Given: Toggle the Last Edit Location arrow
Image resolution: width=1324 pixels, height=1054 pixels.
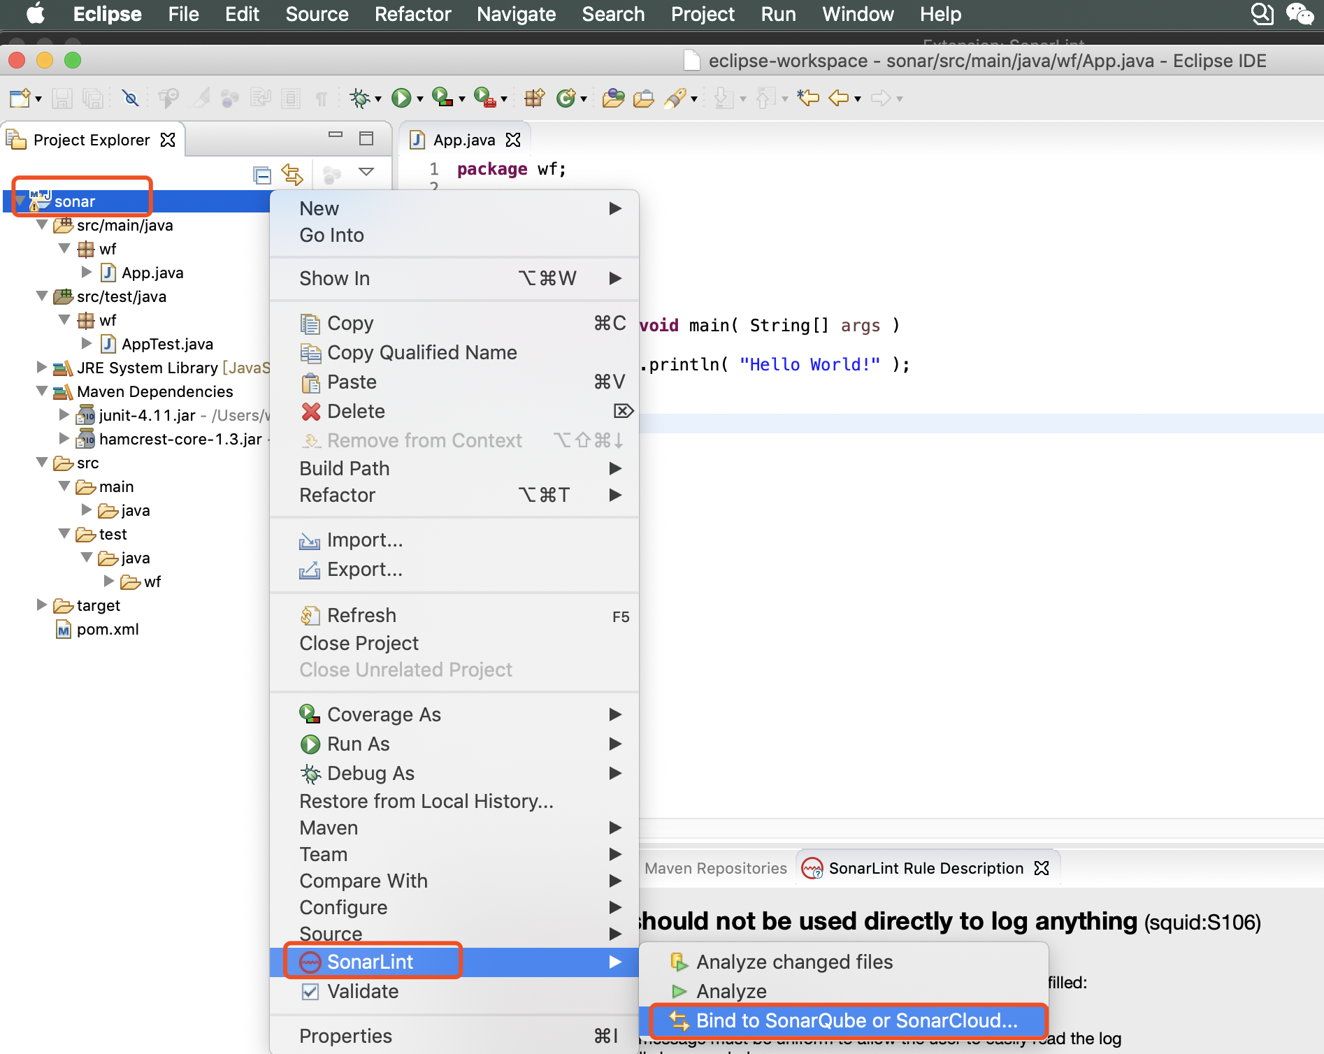Looking at the screenshot, I should [808, 98].
